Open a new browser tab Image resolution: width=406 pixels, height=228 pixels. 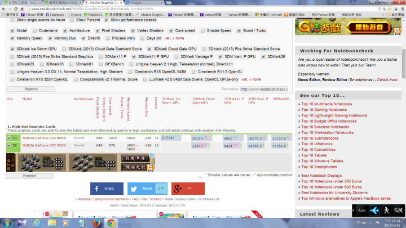click(x=169, y=3)
